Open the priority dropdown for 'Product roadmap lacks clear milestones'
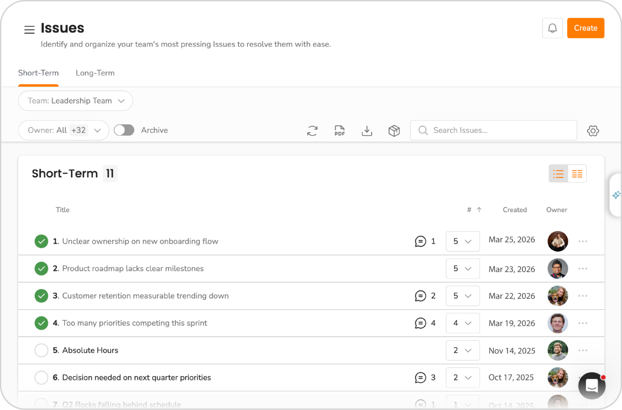This screenshot has height=410, width=622. pos(462,269)
